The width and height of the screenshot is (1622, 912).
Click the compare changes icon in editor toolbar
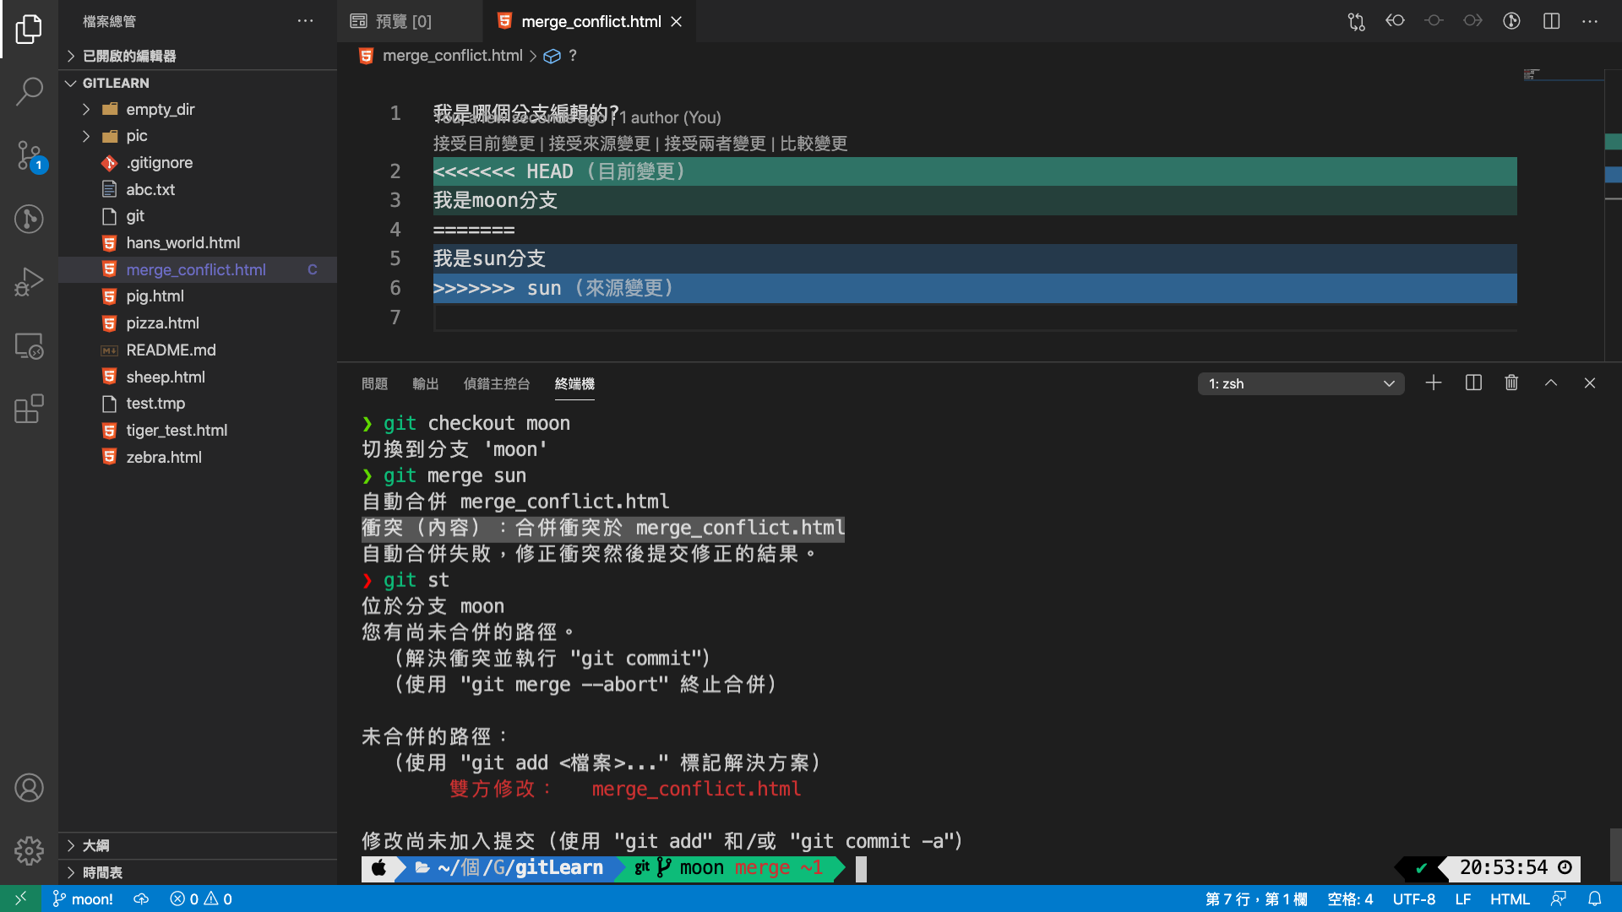tap(1356, 21)
